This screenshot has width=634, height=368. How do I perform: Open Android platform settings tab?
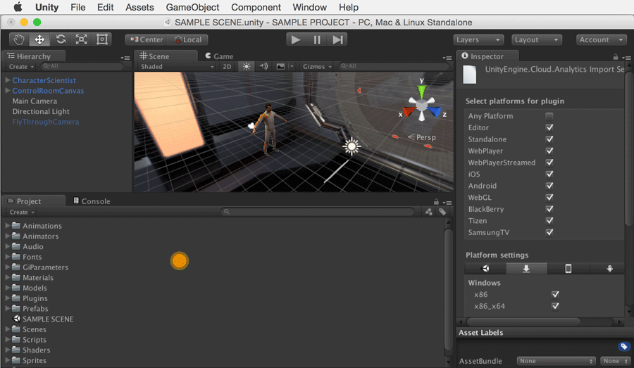coord(610,269)
